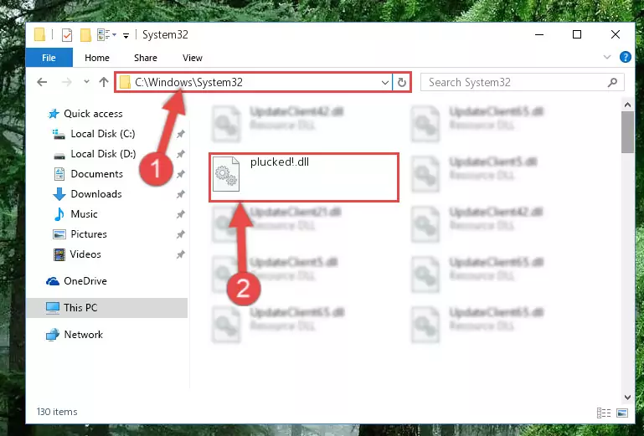
Task: Open the Customize Quick Access Toolbar dropdown
Action: 126,36
